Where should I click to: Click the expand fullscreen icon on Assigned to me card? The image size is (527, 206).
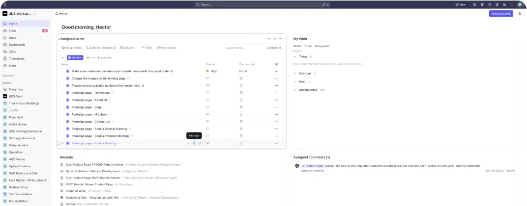(x=275, y=38)
